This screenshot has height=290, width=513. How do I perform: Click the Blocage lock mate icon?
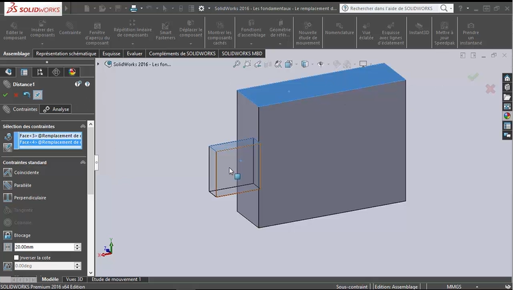click(8, 235)
